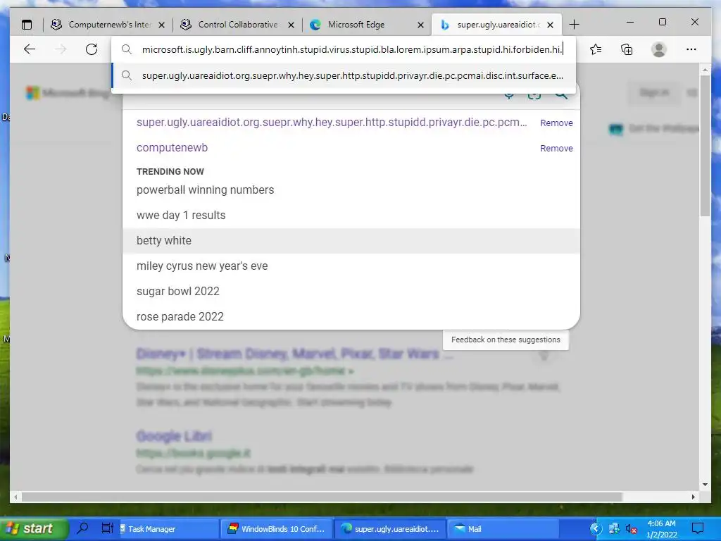Close the Computernewb's Internet tab
This screenshot has height=541, width=721.
161,25
